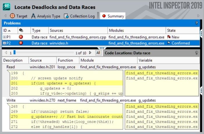
Task: Click red error icon on P1 row
Action: coord(21,37)
